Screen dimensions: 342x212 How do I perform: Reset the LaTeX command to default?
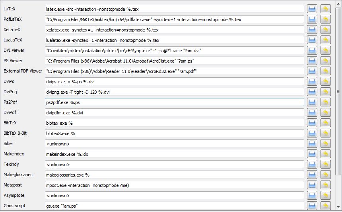point(325,9)
